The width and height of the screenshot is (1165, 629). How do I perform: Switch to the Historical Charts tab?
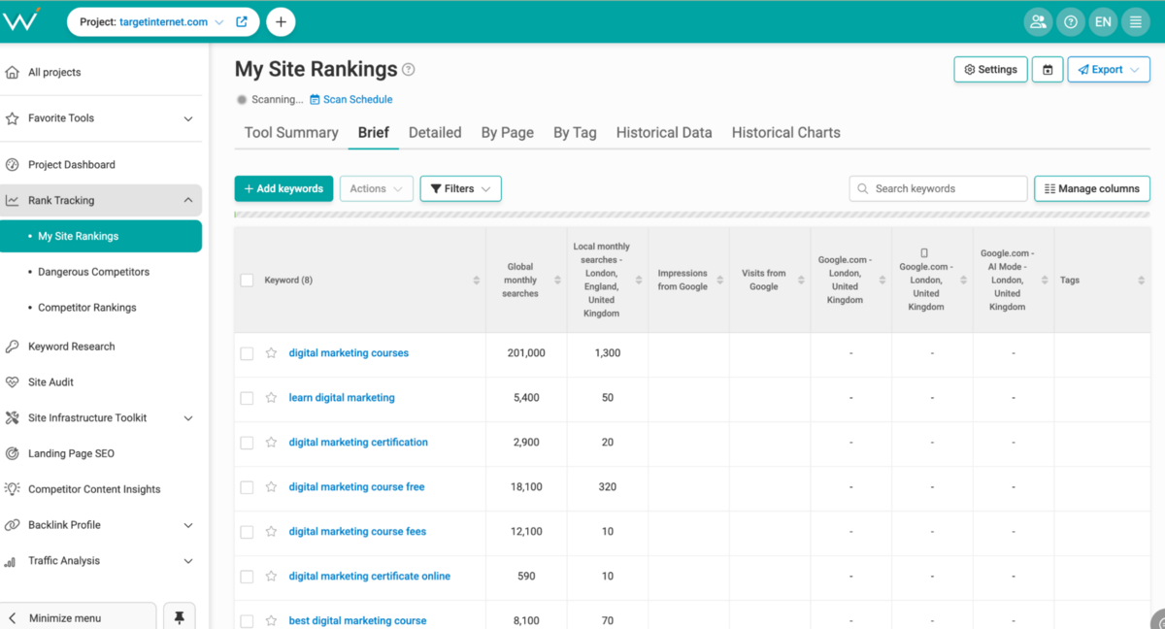(x=786, y=133)
